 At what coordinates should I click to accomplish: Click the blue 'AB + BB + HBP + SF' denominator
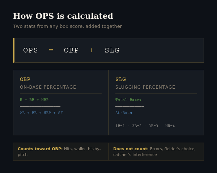point(41,113)
